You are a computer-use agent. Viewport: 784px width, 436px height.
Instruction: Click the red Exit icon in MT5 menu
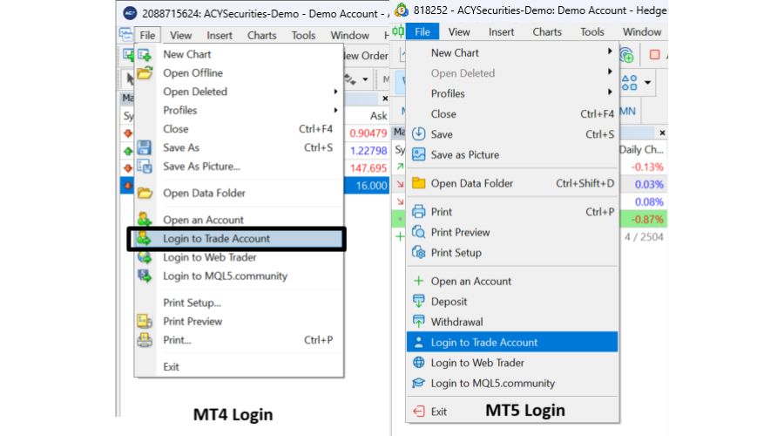418,412
